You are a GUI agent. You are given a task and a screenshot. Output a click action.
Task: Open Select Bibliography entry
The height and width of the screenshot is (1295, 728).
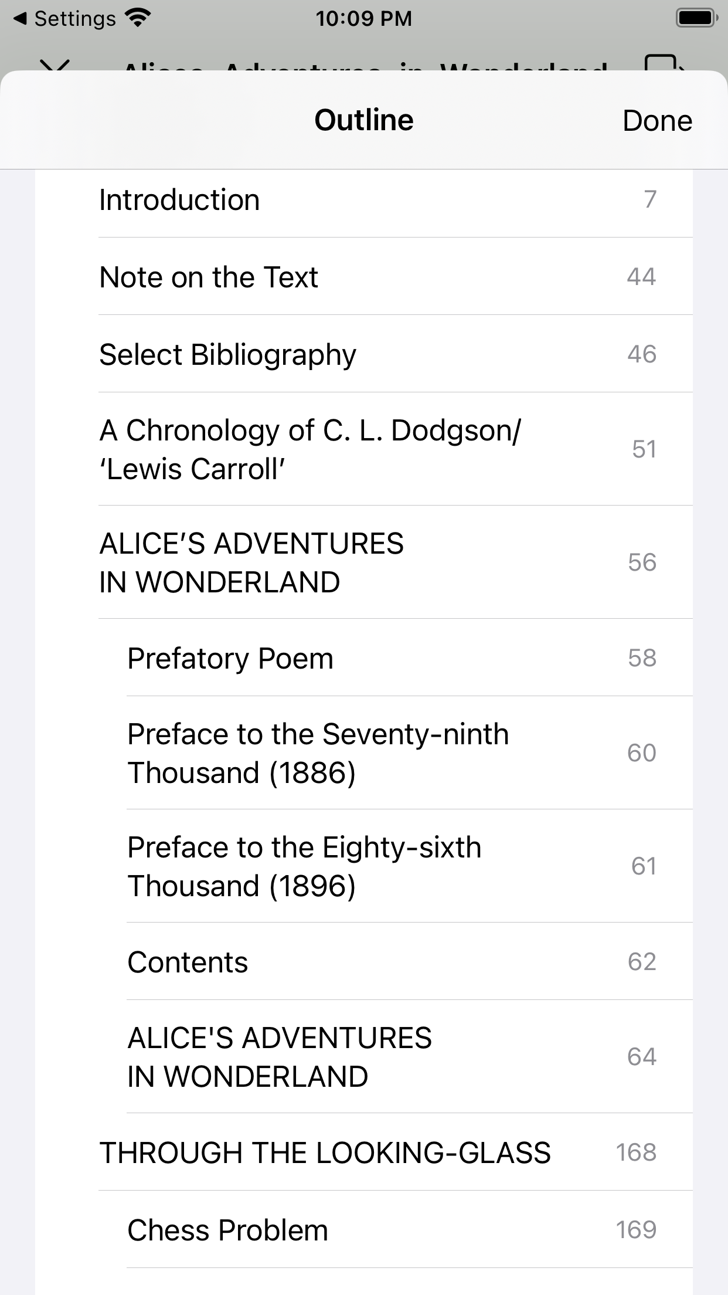(x=364, y=354)
